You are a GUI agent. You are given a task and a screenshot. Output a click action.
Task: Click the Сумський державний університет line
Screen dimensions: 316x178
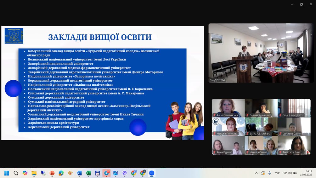pyautogui.click(x=56, y=97)
